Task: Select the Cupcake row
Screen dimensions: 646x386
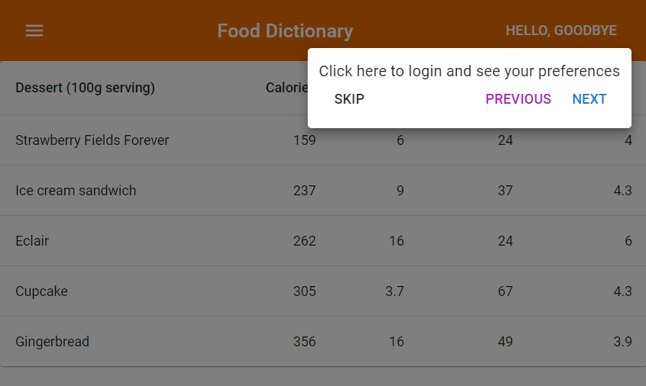Action: [x=41, y=291]
